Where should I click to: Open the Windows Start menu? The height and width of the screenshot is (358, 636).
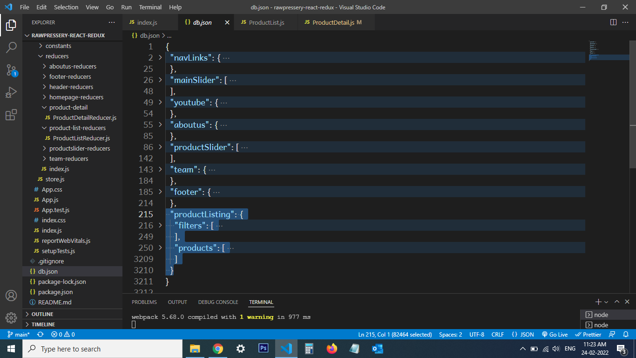[x=11, y=349]
